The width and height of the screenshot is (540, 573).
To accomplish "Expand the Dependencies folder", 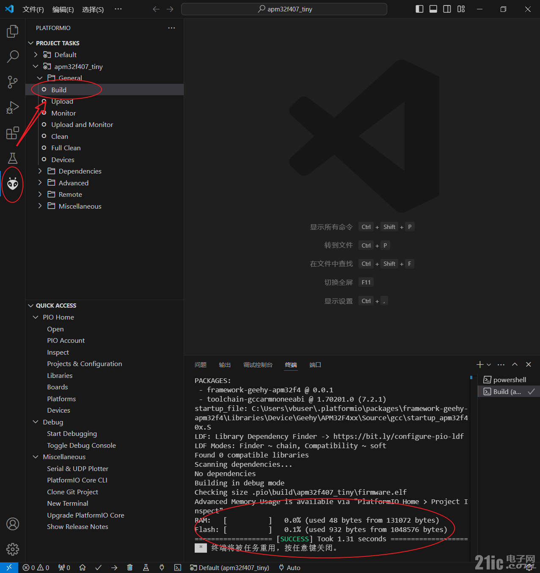I will (40, 171).
